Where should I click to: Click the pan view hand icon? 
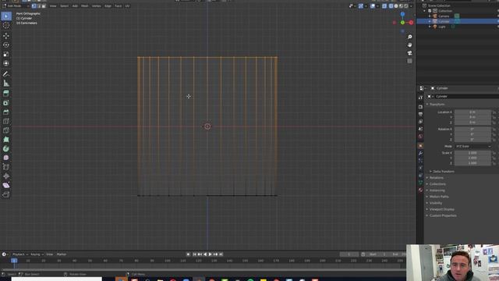pyautogui.click(x=409, y=45)
